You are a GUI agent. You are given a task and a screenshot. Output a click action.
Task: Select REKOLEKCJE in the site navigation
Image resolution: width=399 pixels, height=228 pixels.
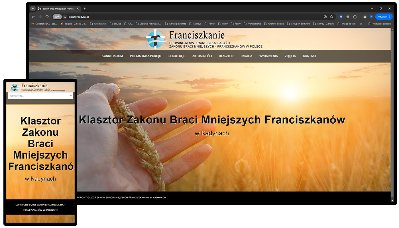pos(177,56)
